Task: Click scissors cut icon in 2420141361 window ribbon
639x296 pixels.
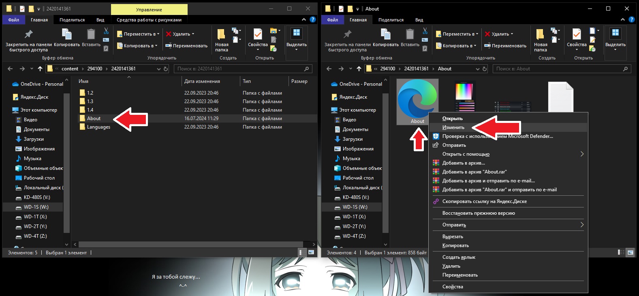Action: [106, 31]
